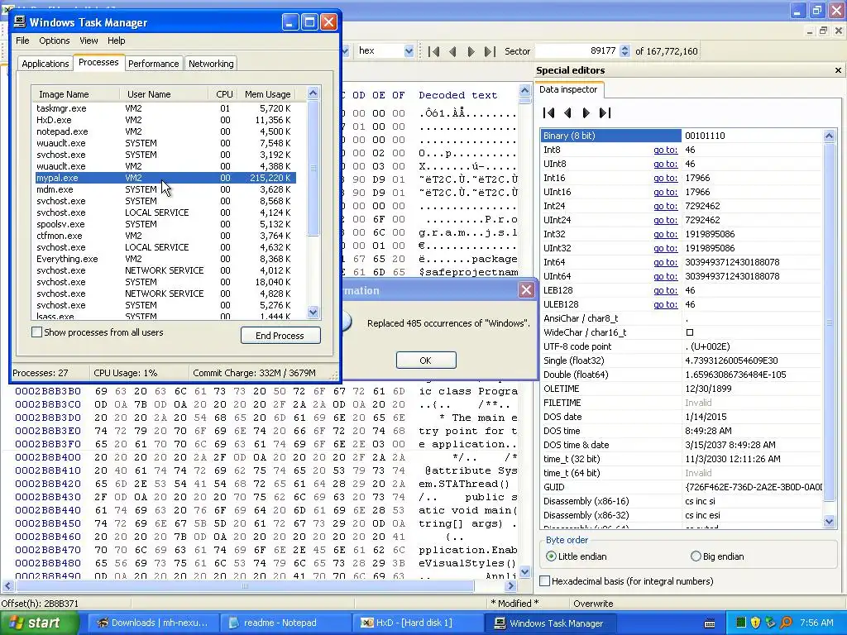Open the hex number base dropdown
847x635 pixels.
point(409,50)
